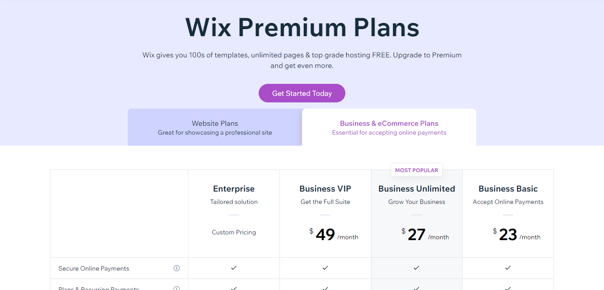
Task: Expand the Secure Online Payments feature row
Action: pyautogui.click(x=93, y=268)
